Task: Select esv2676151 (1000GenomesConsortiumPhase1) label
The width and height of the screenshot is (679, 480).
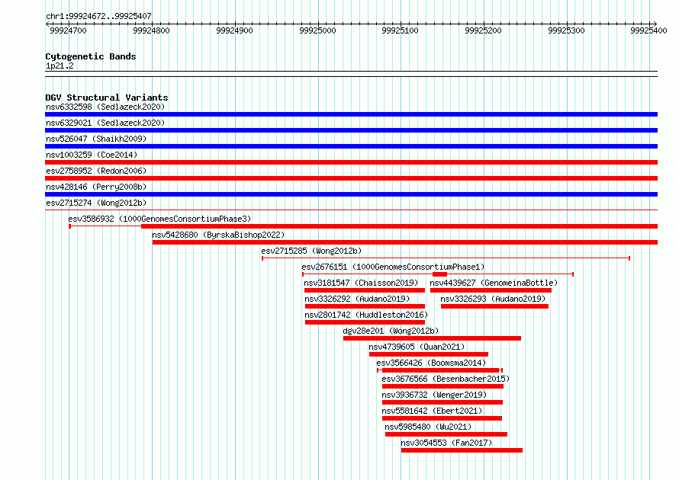Action: 393,267
